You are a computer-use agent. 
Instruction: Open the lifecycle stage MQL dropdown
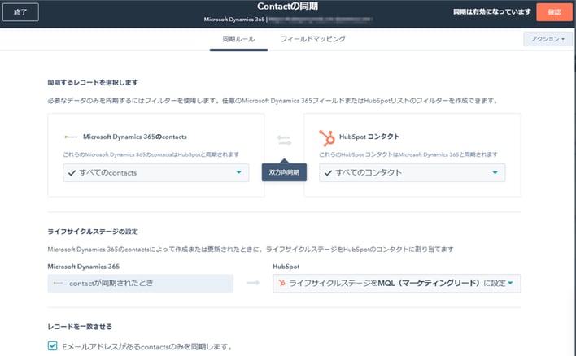click(x=396, y=283)
